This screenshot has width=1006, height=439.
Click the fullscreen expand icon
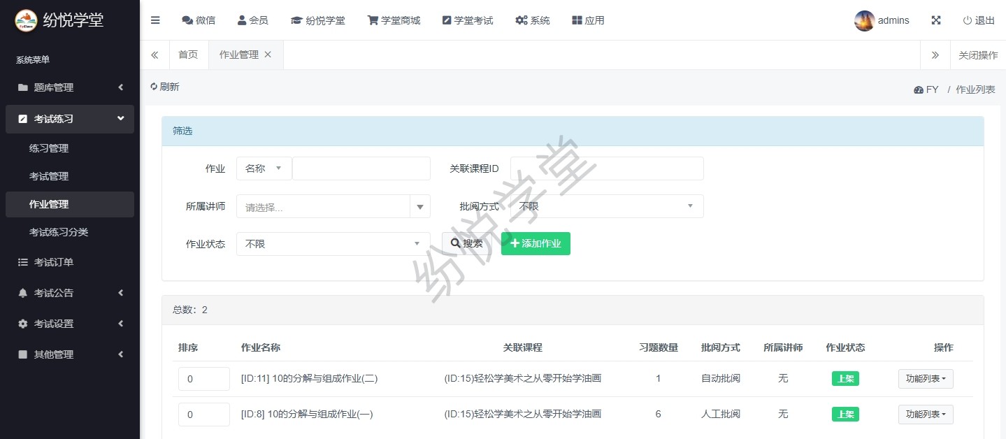tap(935, 20)
